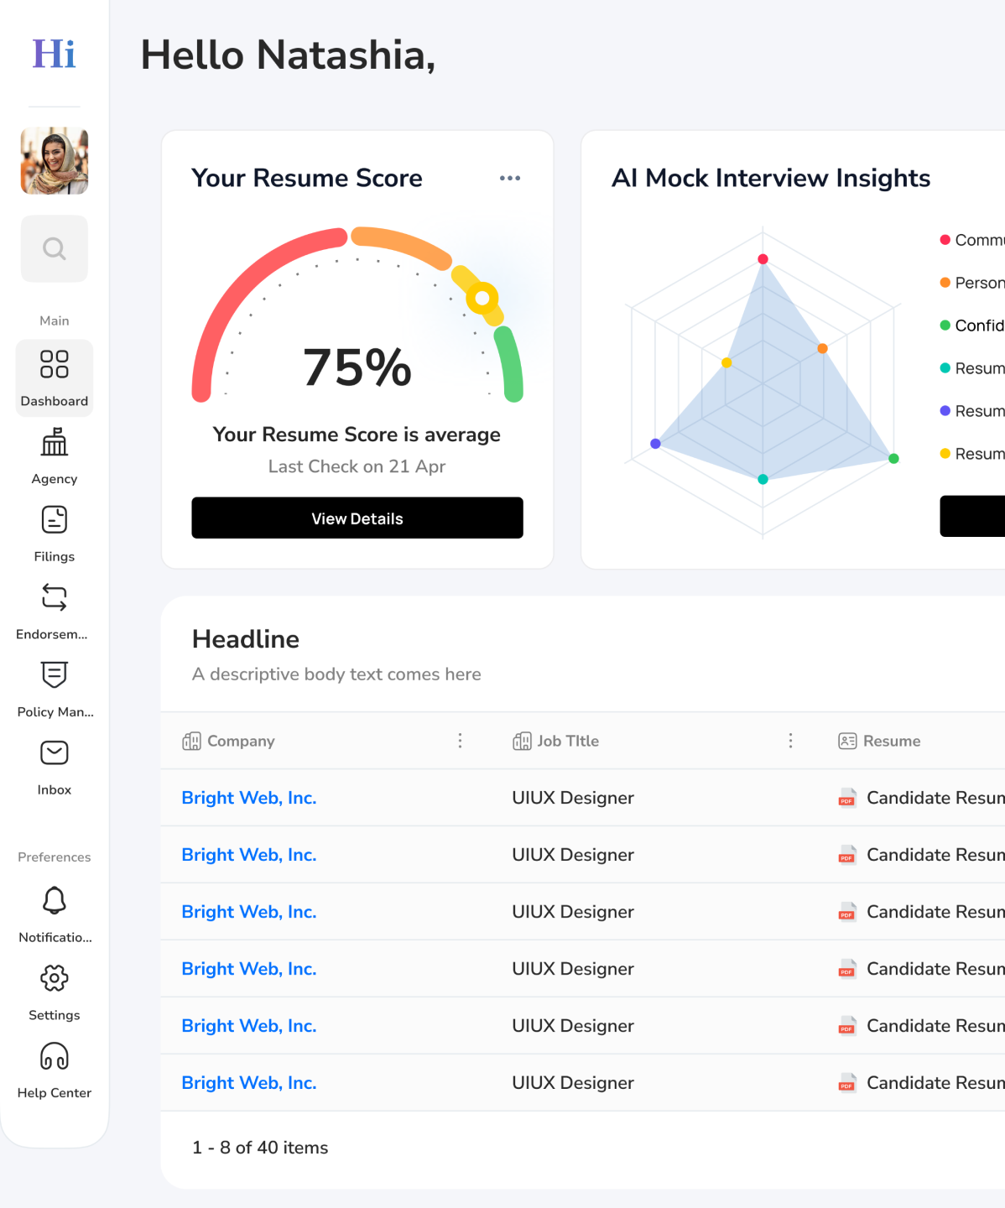Click the View Details button
The width and height of the screenshot is (1005, 1208).
pos(357,518)
